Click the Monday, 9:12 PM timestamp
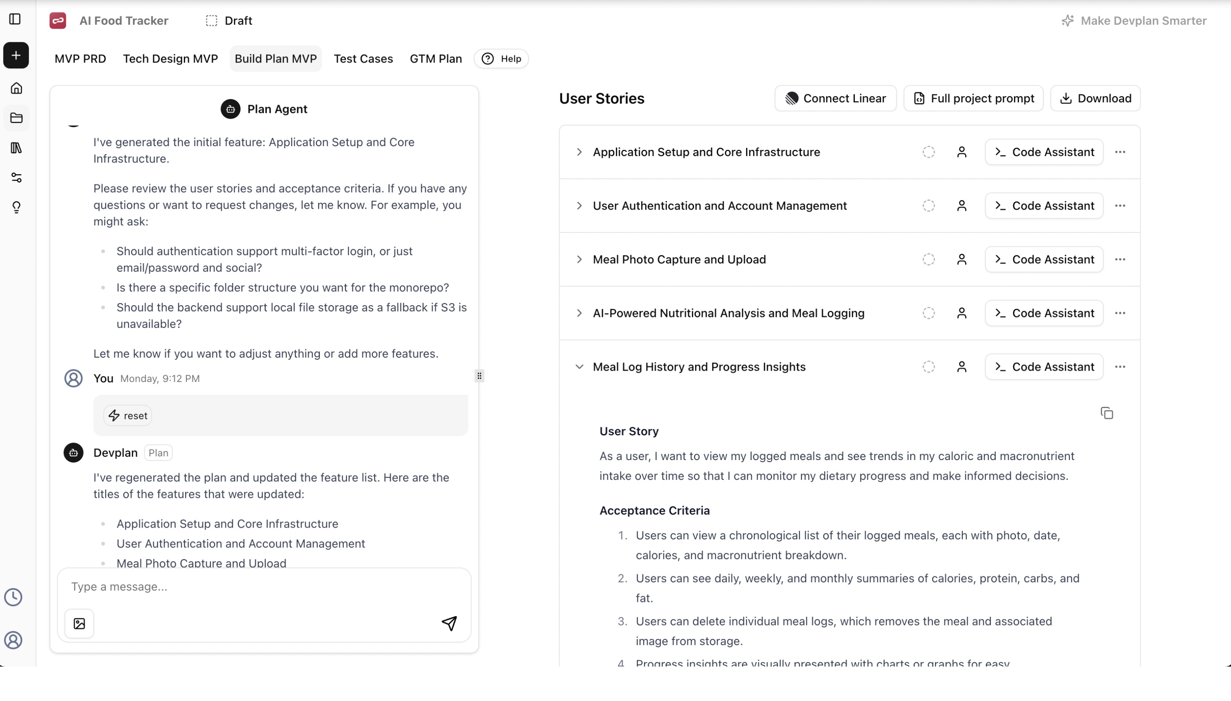Viewport: 1231px width, 701px height. pos(160,379)
